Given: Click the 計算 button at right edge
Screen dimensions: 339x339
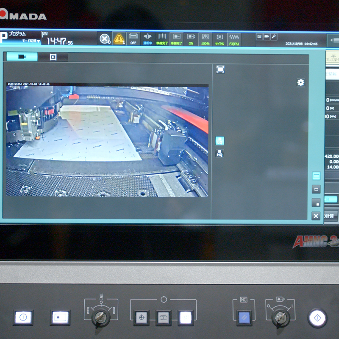Looking at the screenshot, I should tap(331, 216).
